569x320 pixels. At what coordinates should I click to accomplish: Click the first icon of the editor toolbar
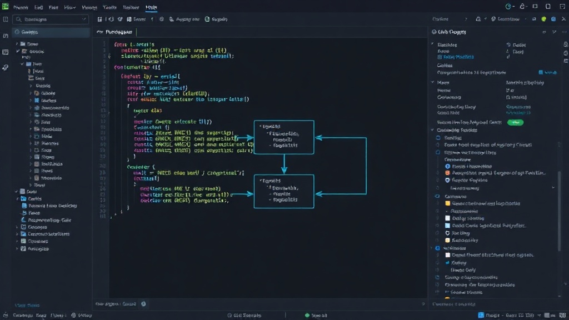tap(100, 19)
